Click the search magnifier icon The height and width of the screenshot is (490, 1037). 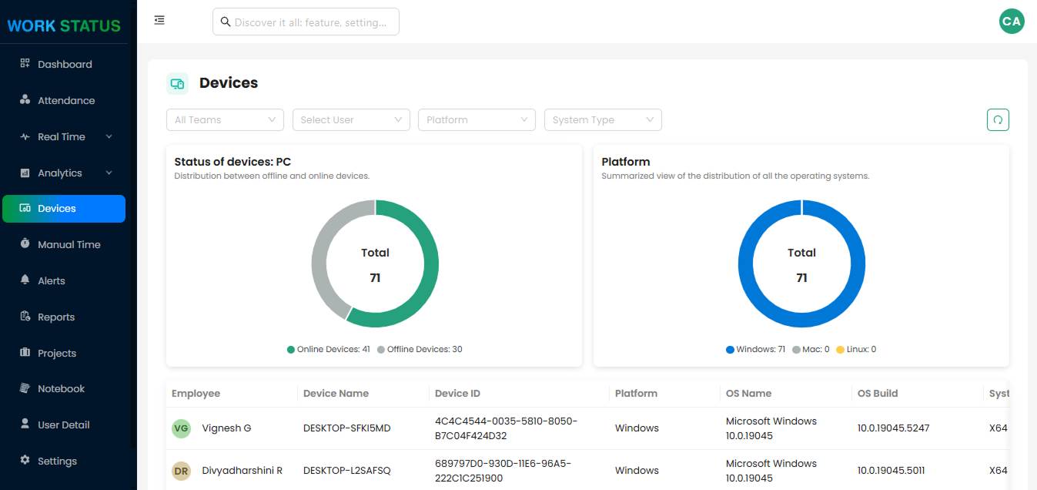(x=226, y=22)
